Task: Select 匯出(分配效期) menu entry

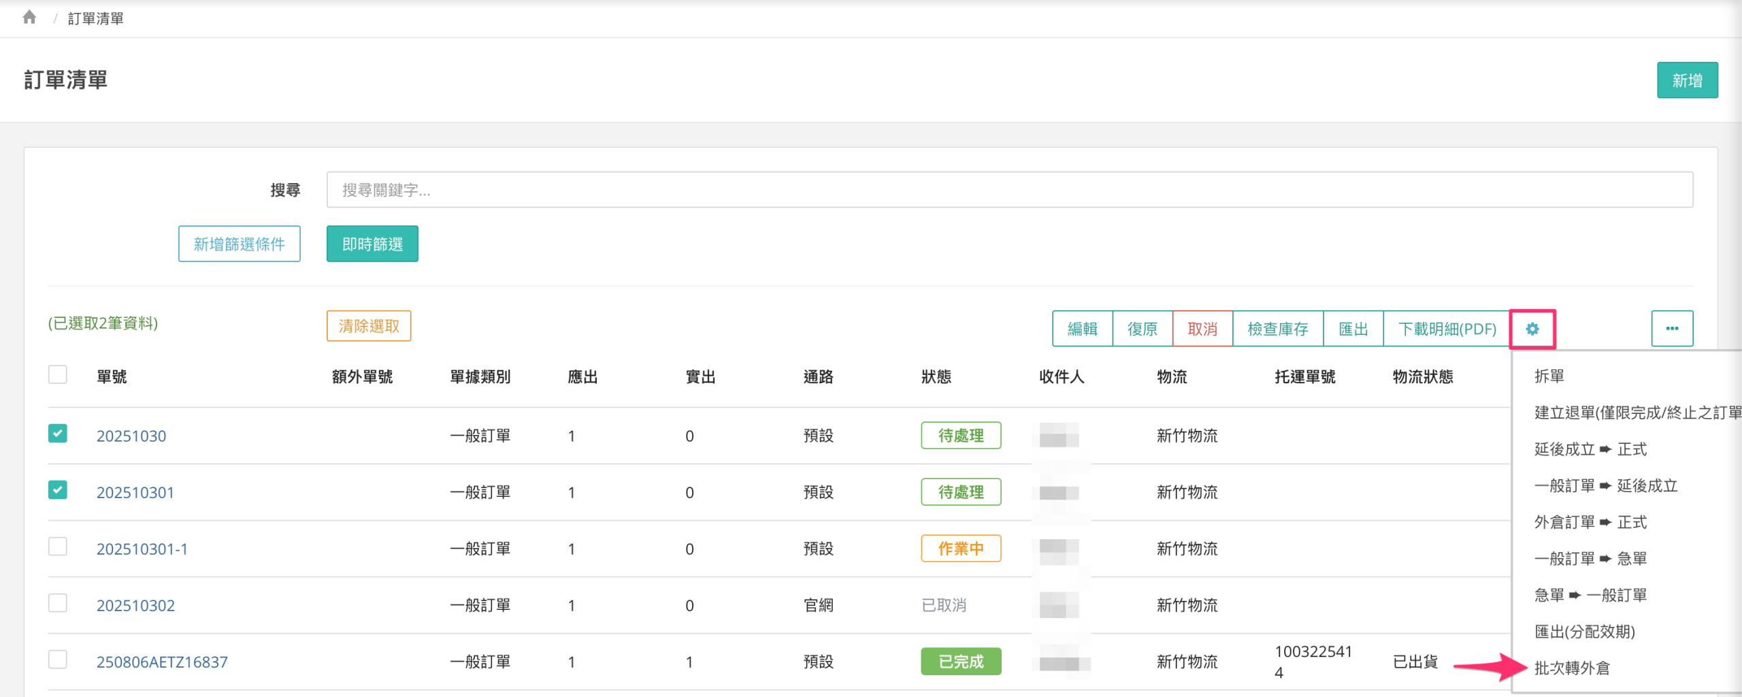Action: tap(1584, 632)
